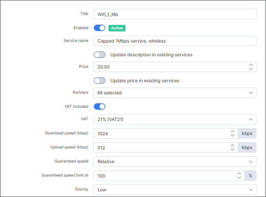Decrease the Guaranteed speed limit value

click(x=239, y=177)
